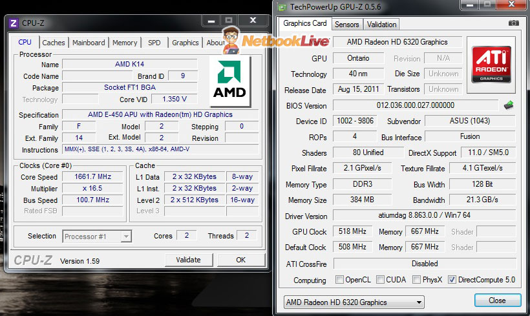Screen dimensions: 530x316
Task: Click the DirectX Support 11.0 / SM5.0 value
Action: coord(488,153)
